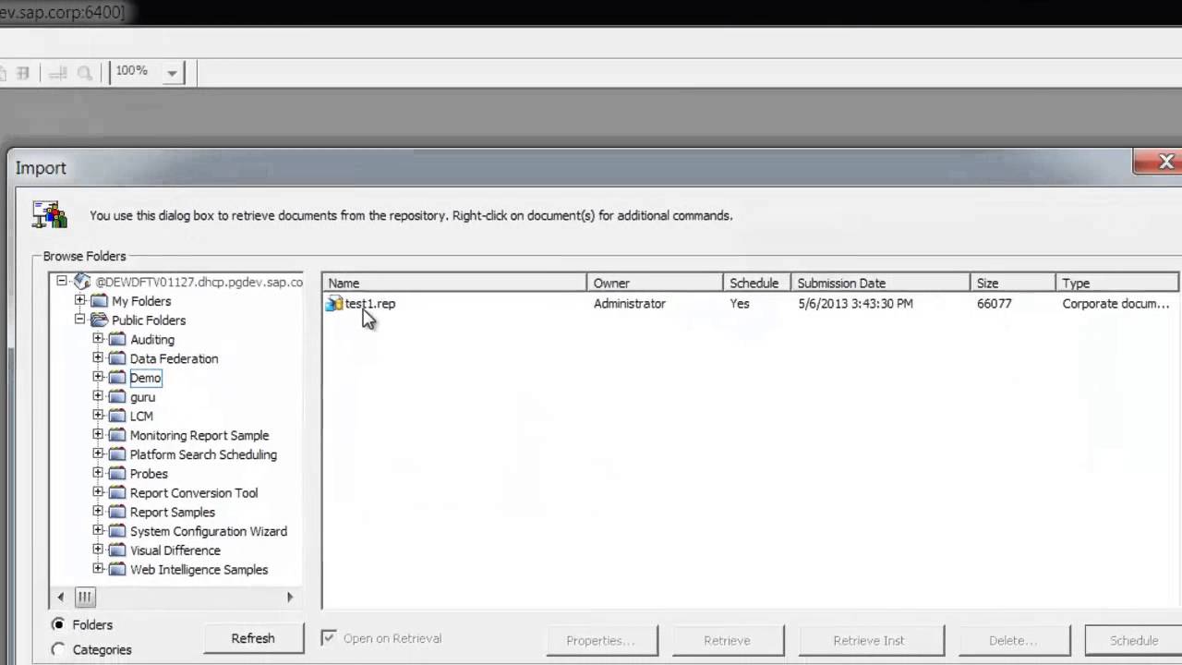This screenshot has height=665, width=1182.
Task: Click the Monitoring Report Sample folder icon
Action: coord(117,435)
